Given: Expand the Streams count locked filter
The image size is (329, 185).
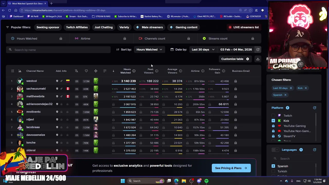Looking at the screenshot, I should (229, 39).
